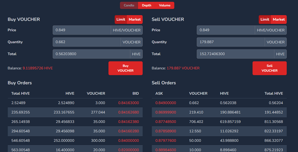Switch to the Volume chart tab
The width and height of the screenshot is (298, 152).
165,5
